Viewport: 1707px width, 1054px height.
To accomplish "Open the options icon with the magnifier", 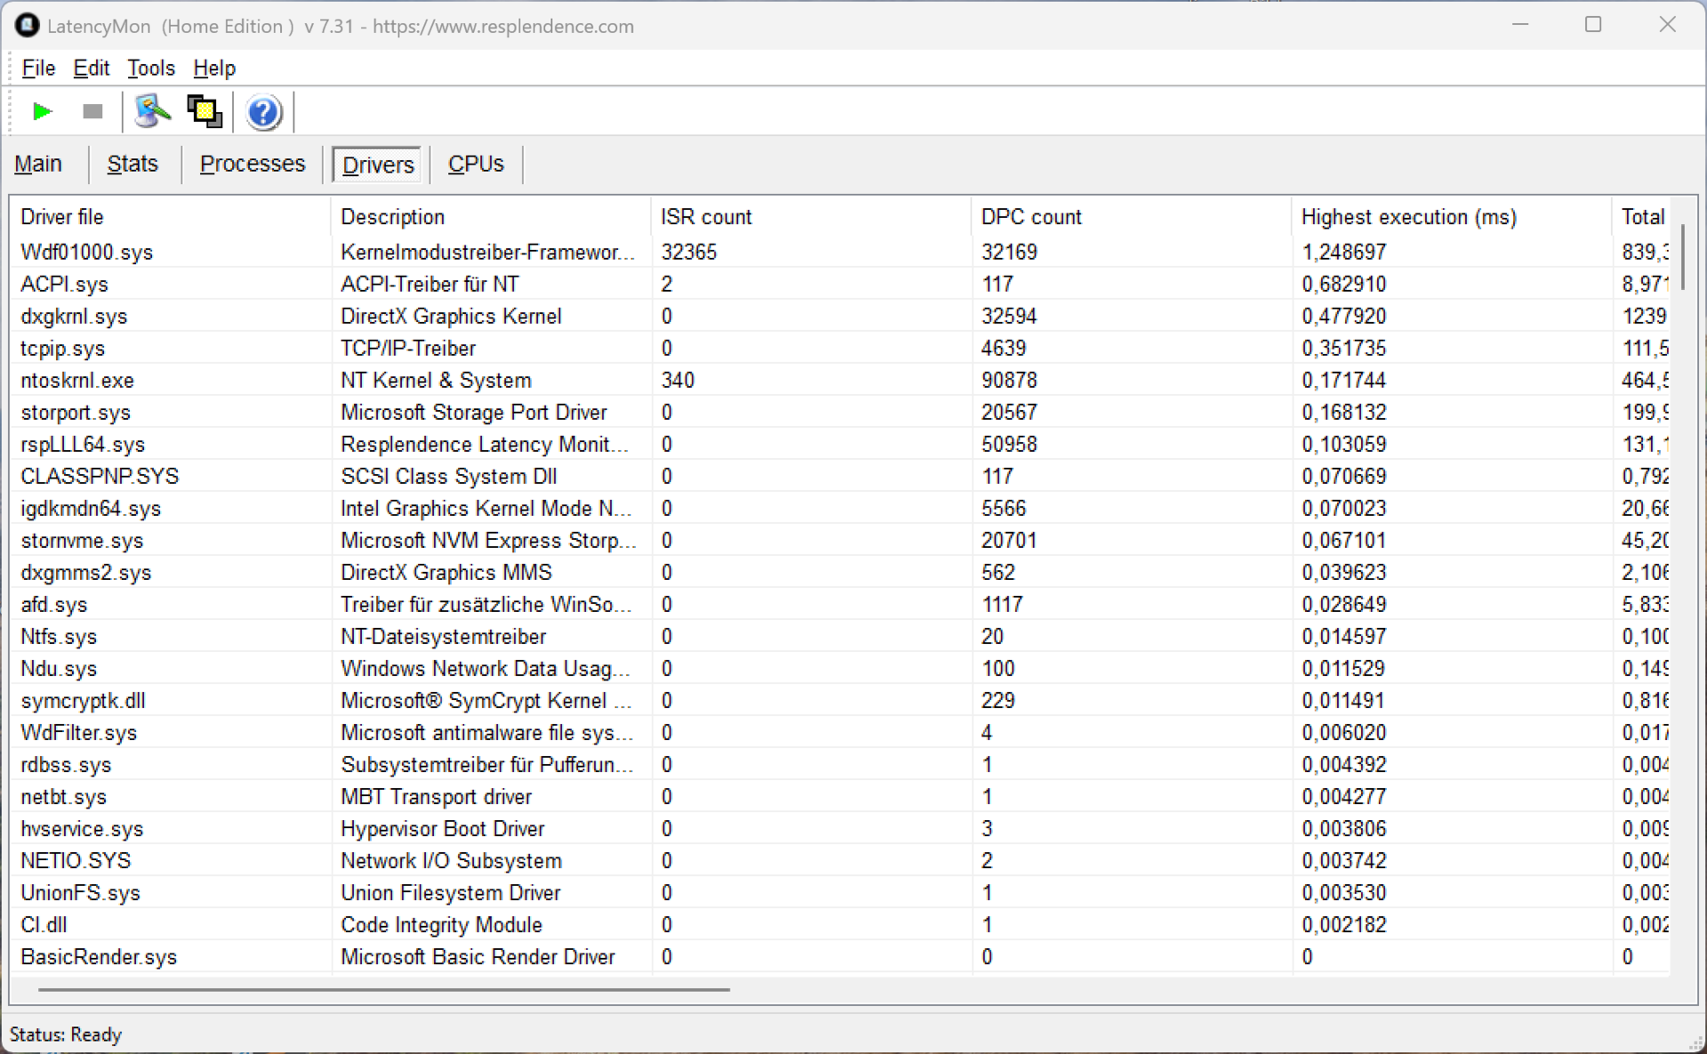I will tap(152, 112).
